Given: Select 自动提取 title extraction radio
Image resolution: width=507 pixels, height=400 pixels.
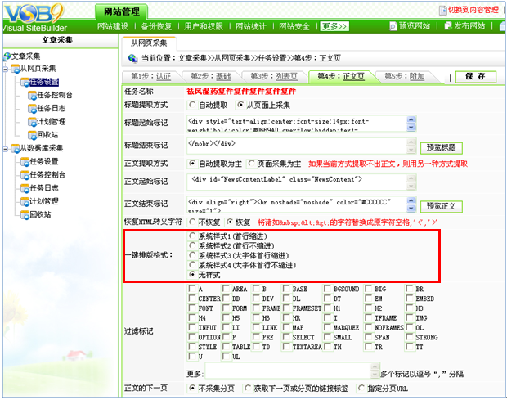Looking at the screenshot, I should 192,105.
